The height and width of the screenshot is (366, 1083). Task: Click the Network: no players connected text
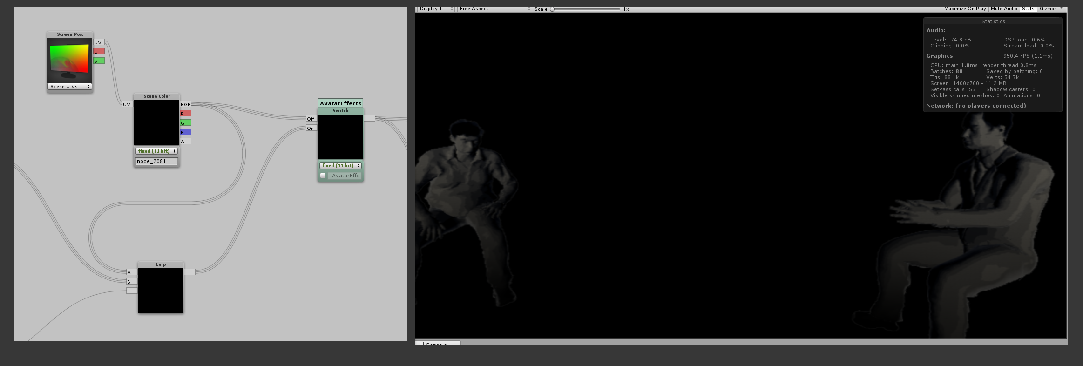pyautogui.click(x=976, y=106)
